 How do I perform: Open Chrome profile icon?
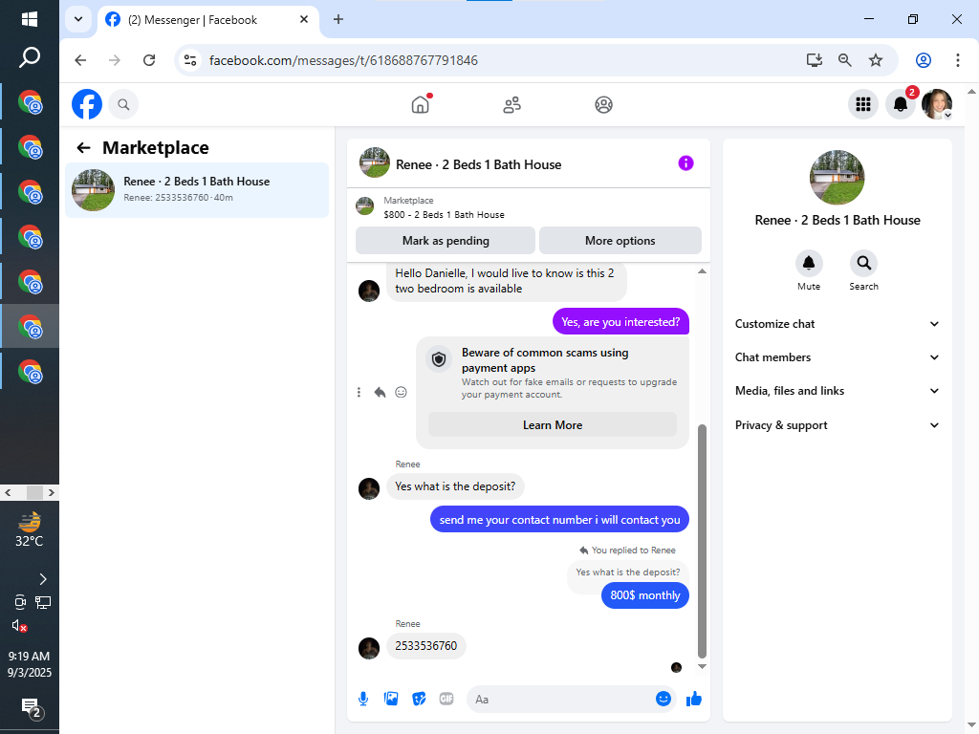[x=923, y=60]
